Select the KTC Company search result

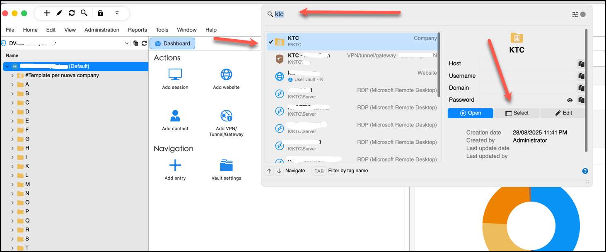[352, 41]
